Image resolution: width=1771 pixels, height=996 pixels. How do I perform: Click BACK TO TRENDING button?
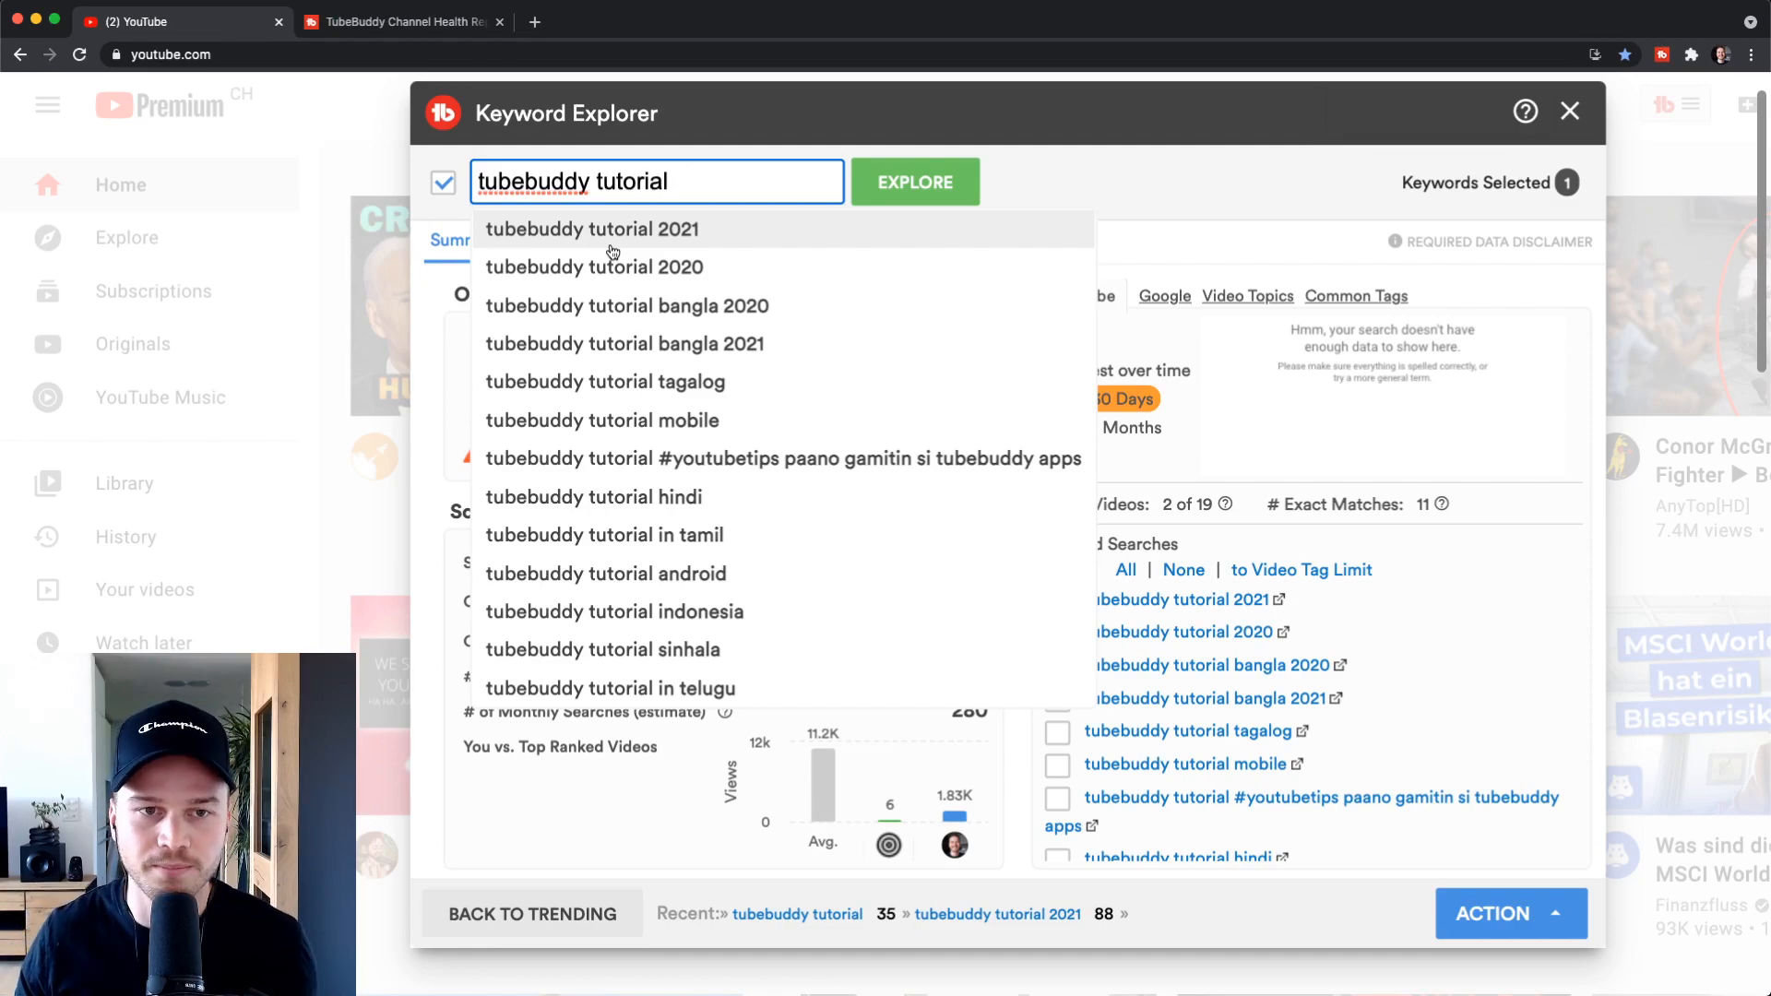point(533,913)
